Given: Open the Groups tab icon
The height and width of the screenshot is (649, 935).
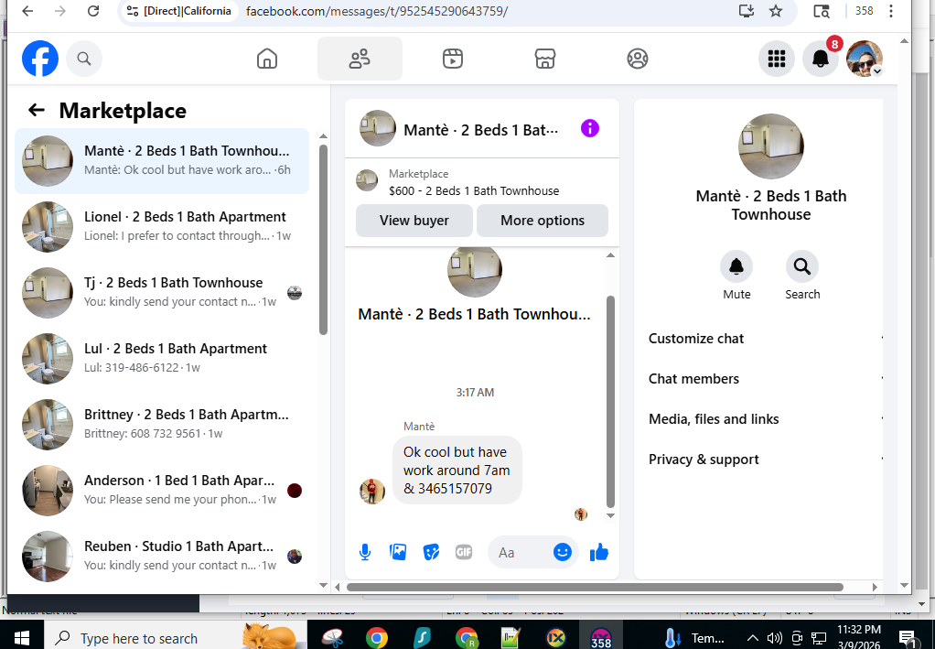Looking at the screenshot, I should (638, 59).
